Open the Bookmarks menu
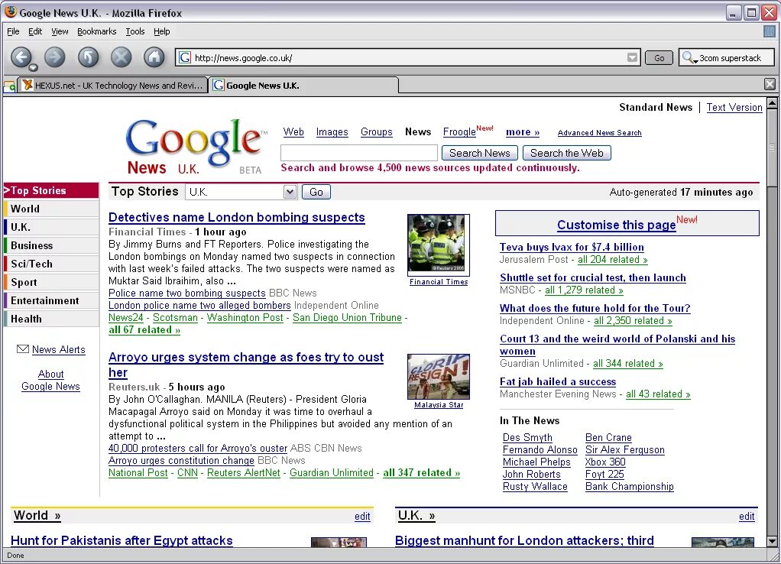 click(x=96, y=31)
